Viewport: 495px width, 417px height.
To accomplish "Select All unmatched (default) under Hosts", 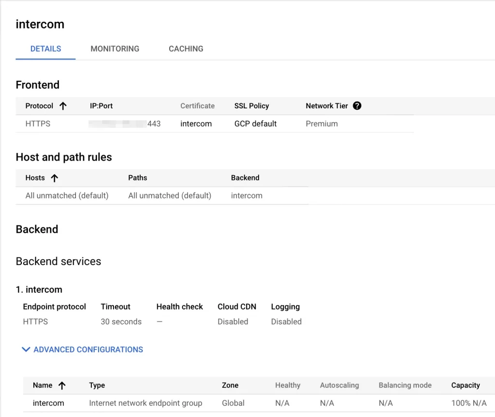I will [x=67, y=195].
